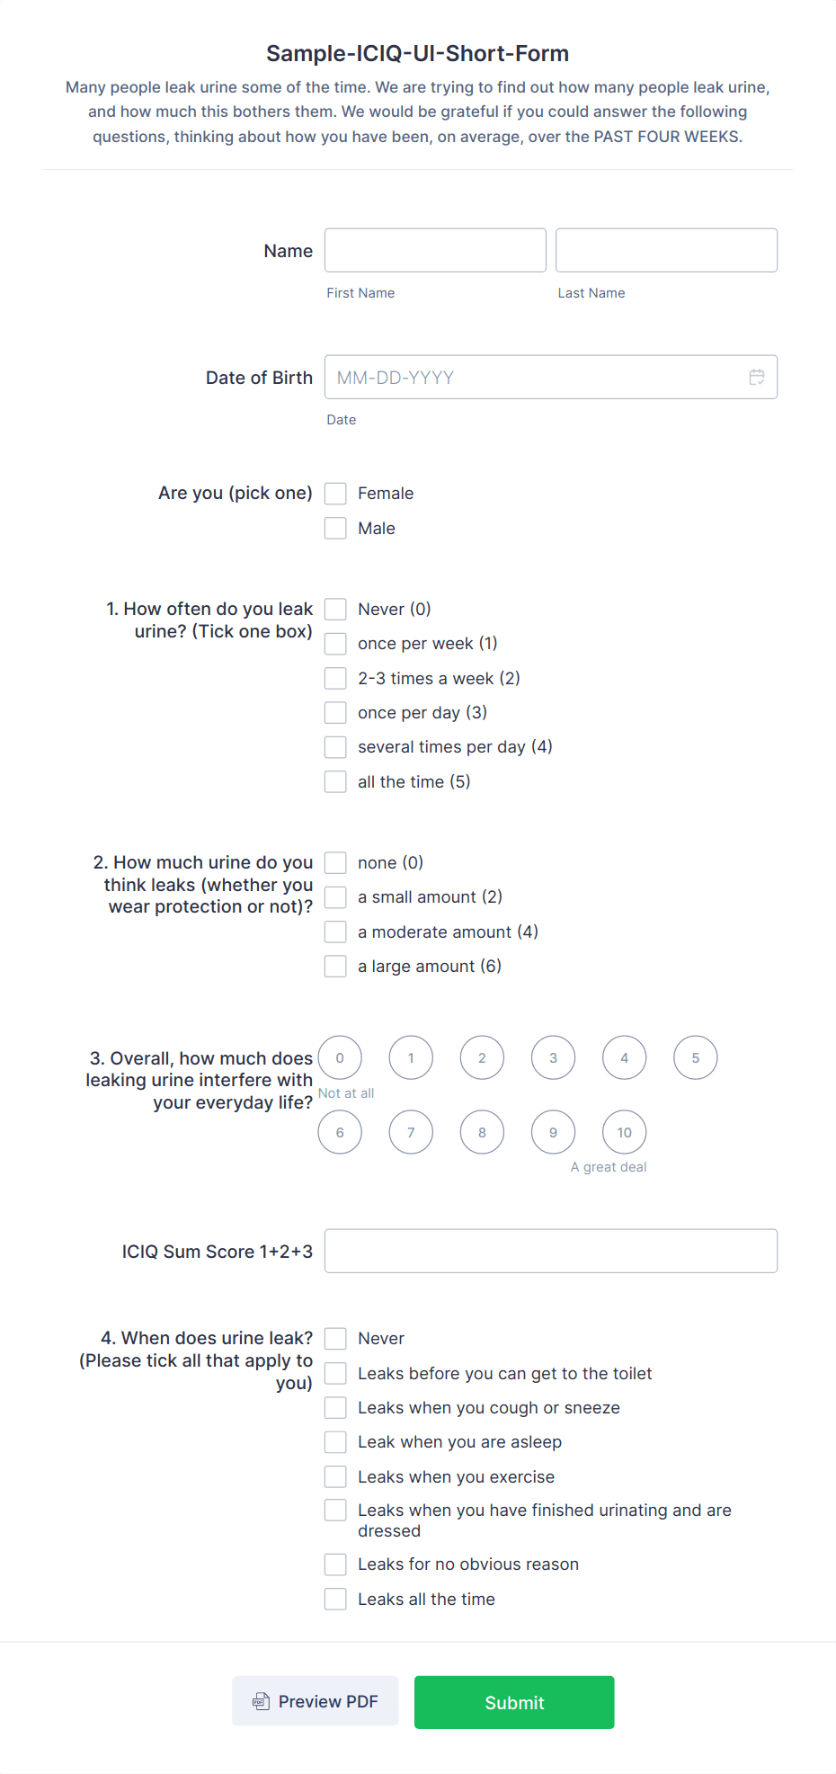This screenshot has width=836, height=1774.
Task: Select 10 "A great deal" rating
Action: coord(624,1132)
